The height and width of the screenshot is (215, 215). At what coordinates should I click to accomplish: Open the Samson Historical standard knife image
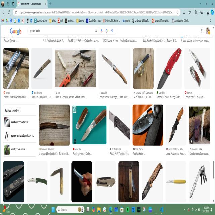pos(54,125)
